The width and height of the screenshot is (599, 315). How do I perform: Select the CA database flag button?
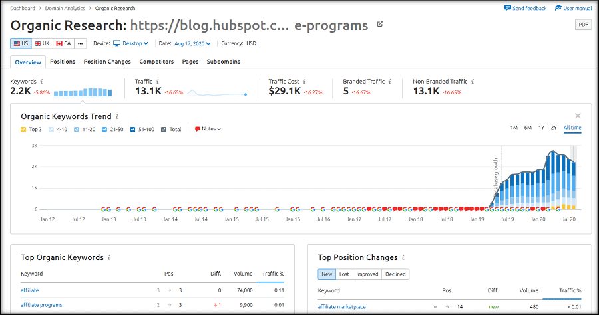click(63, 43)
